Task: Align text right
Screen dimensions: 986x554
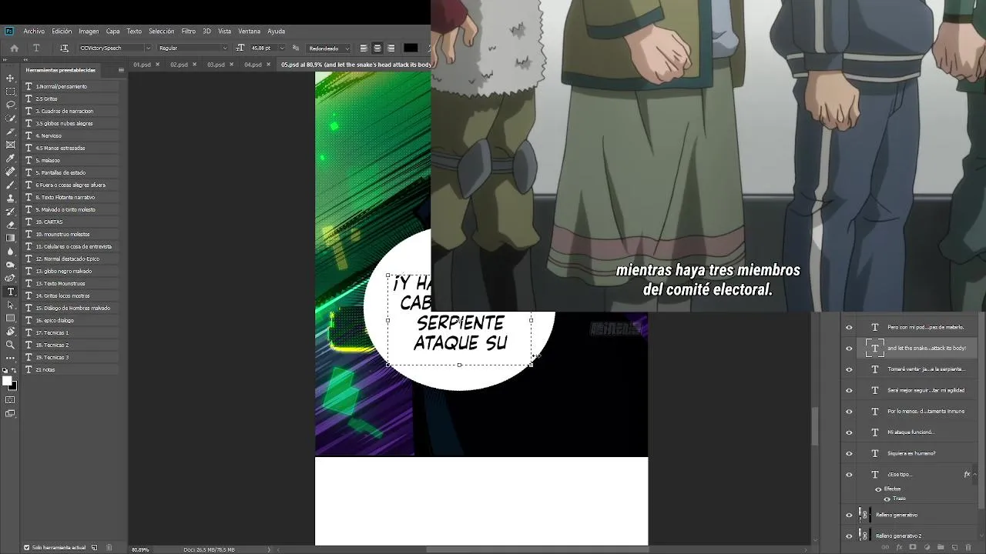Action: [x=391, y=48]
